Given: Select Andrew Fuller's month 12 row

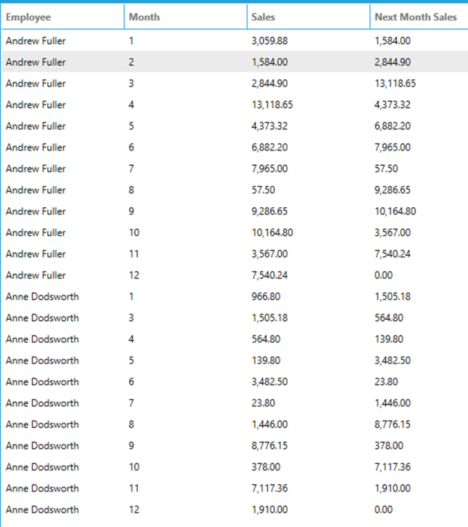Looking at the screenshot, I should 235,275.
